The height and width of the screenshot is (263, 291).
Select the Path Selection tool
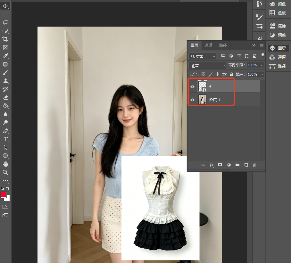5,147
